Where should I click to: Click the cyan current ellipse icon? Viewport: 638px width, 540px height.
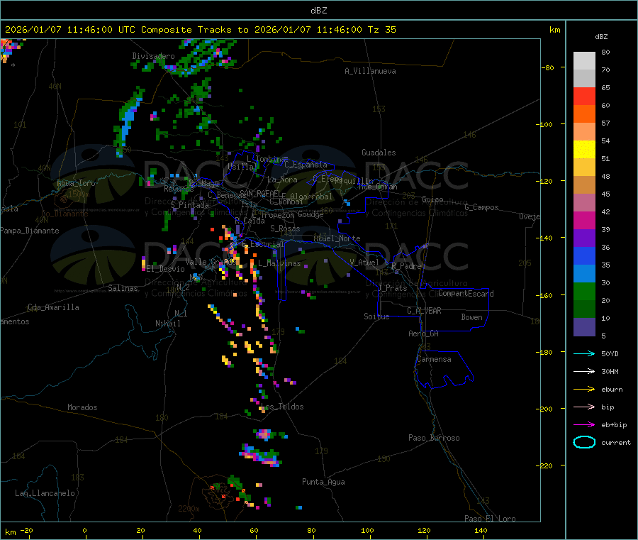click(x=584, y=442)
